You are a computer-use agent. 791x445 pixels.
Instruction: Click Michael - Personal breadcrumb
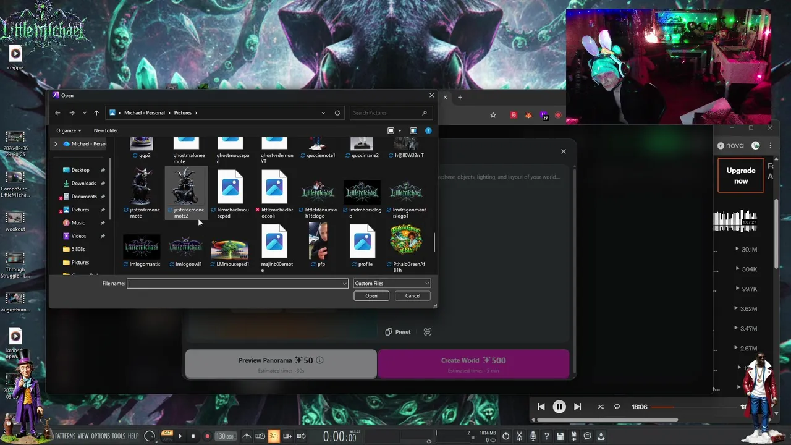[x=144, y=112]
